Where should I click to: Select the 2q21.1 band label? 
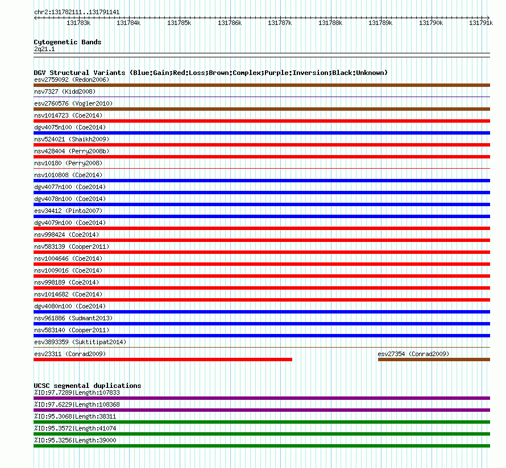[44, 49]
